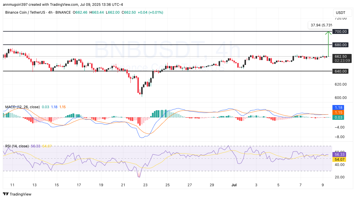Click the blue 1.18 badge on MACD scale
The width and height of the screenshot is (356, 199).
click(339, 107)
